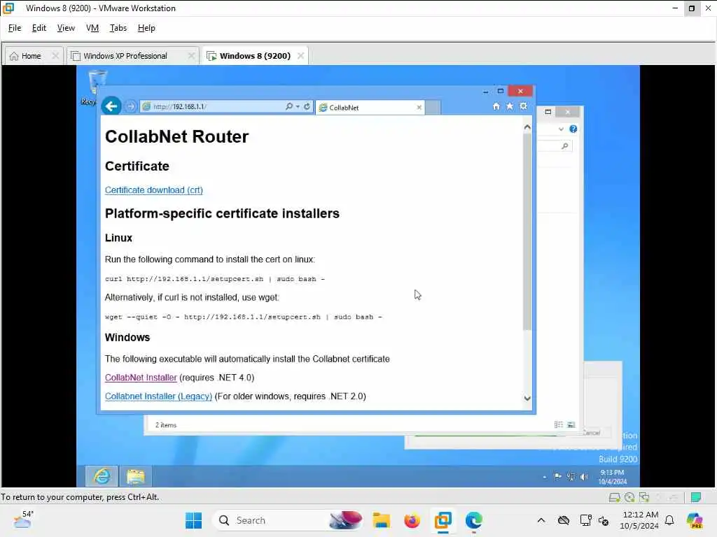Click the refresh icon in the address bar

[307, 106]
